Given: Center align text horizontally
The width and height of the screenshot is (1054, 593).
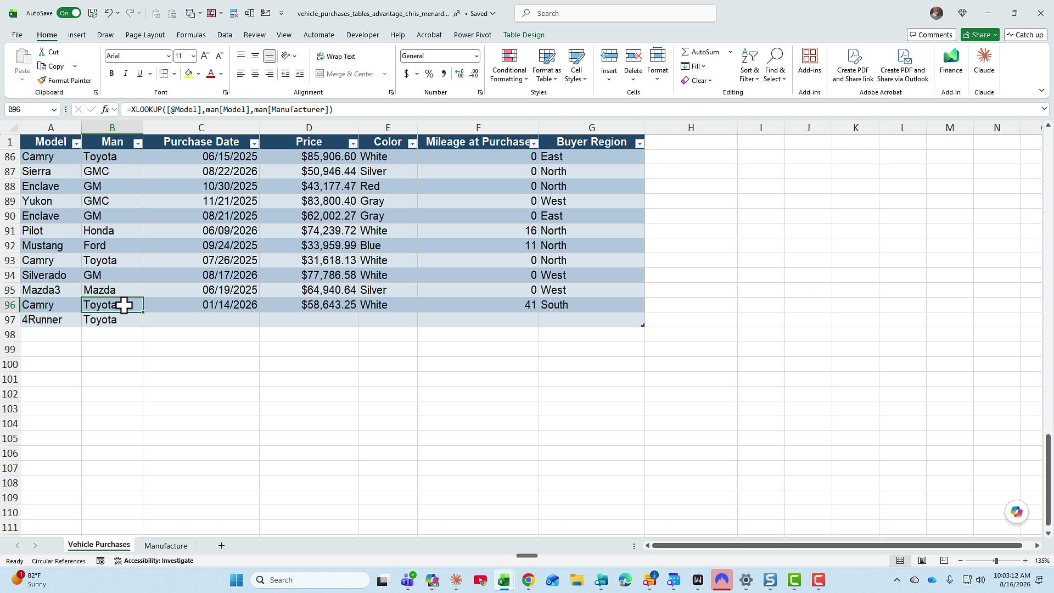Looking at the screenshot, I should pyautogui.click(x=255, y=74).
